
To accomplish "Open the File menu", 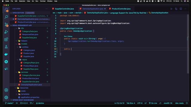I will [x=12, y=1].
